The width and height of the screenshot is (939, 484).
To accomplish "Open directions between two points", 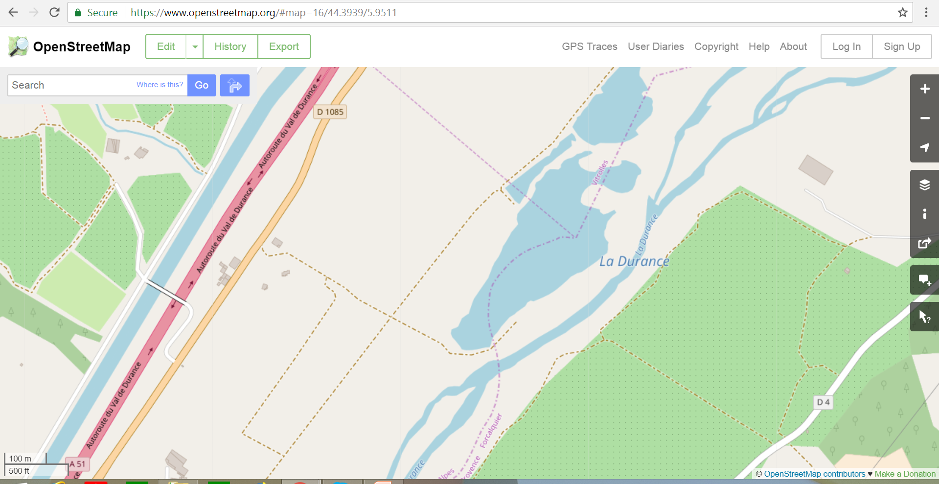I will point(234,86).
